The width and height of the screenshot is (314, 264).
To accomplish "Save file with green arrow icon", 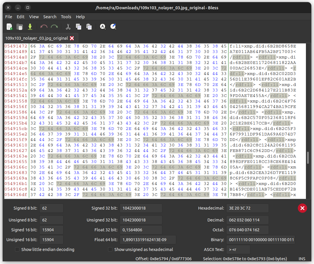I will [x=30, y=27].
